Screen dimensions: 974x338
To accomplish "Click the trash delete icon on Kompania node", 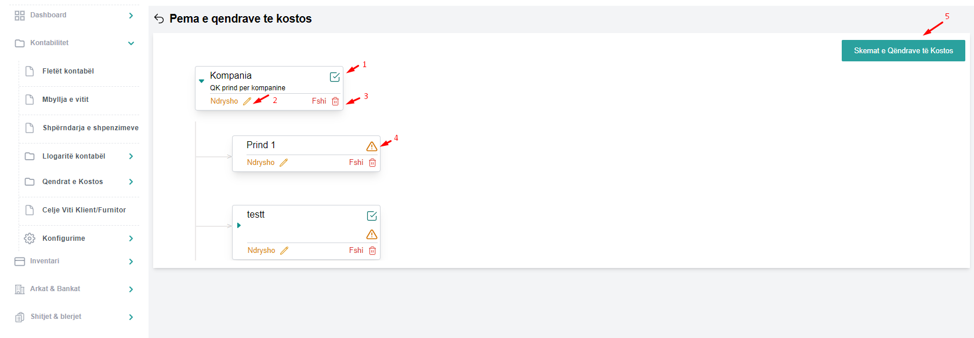I will click(335, 101).
